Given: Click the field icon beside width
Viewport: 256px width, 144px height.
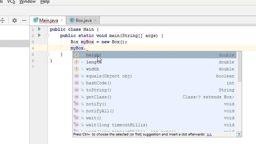Looking at the screenshot, I should 76,69.
